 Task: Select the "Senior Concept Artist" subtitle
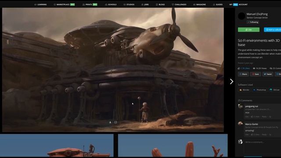coord(257,18)
